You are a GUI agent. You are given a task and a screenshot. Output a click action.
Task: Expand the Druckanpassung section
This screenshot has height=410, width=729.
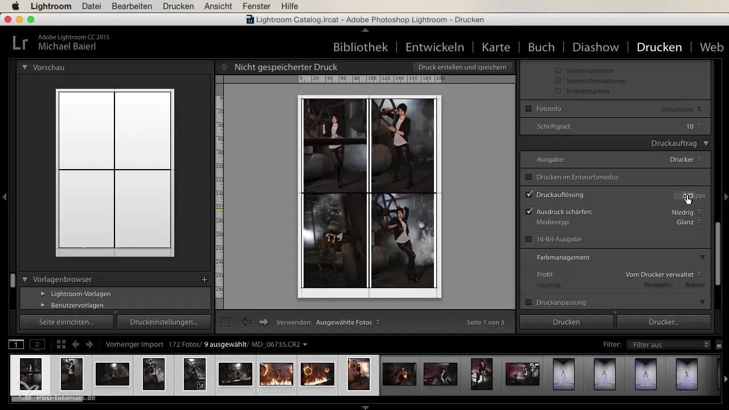(x=702, y=302)
